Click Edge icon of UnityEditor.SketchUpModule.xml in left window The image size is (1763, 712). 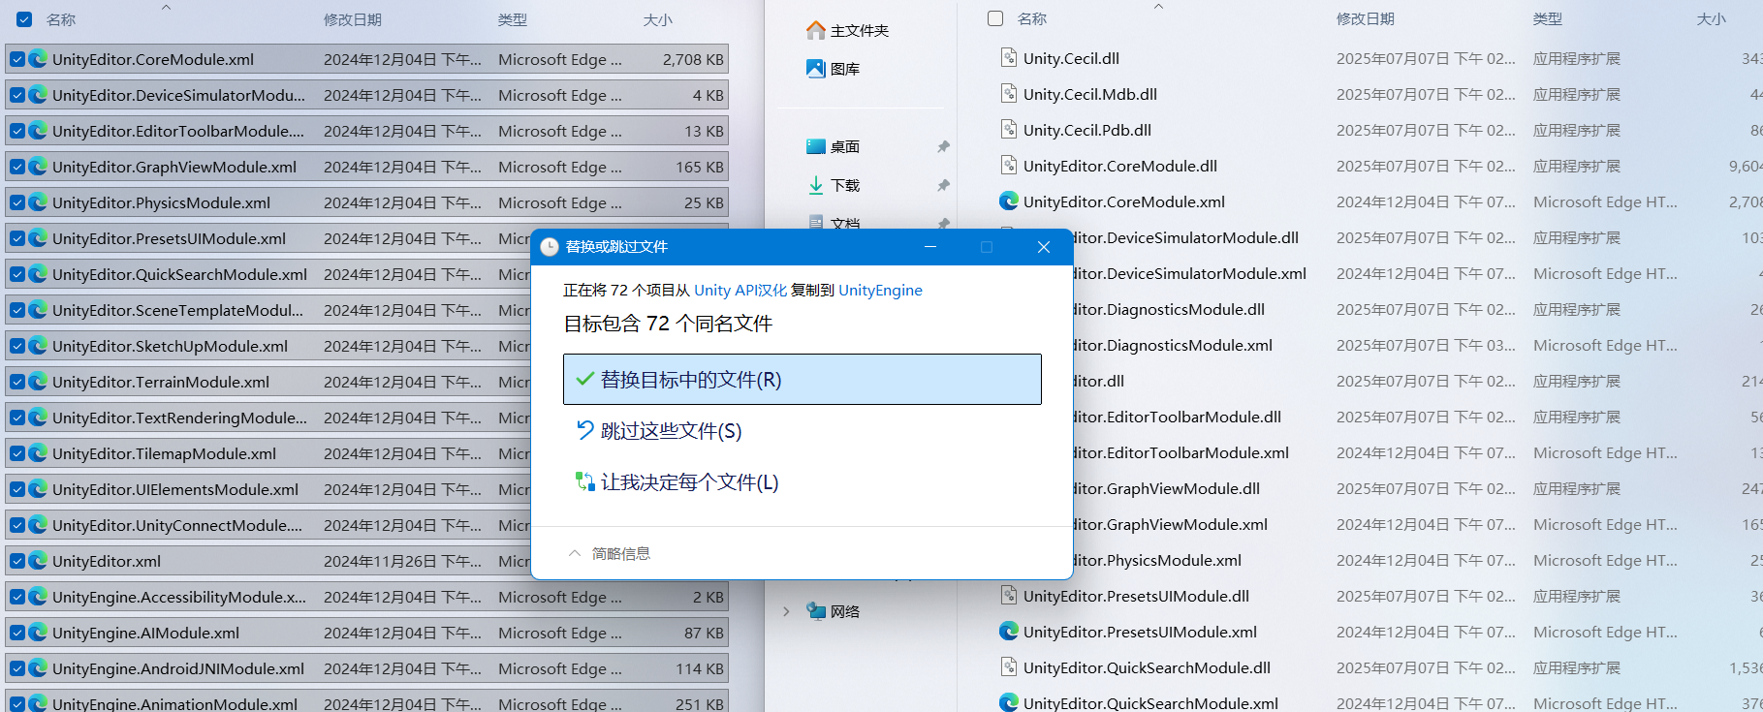38,346
